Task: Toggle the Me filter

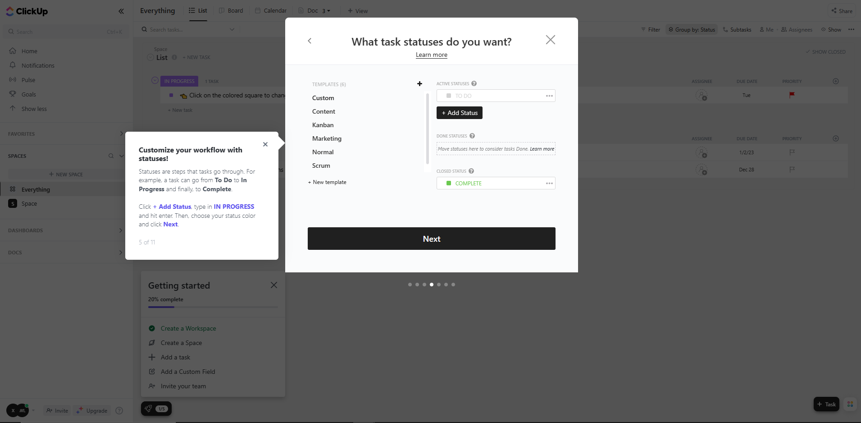Action: [x=766, y=30]
